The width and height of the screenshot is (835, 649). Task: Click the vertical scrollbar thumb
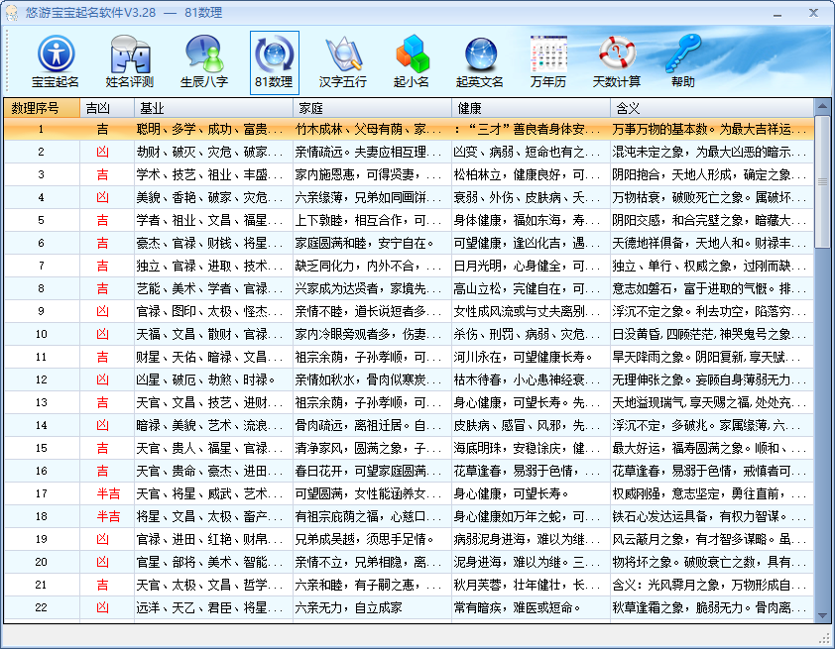point(822,181)
